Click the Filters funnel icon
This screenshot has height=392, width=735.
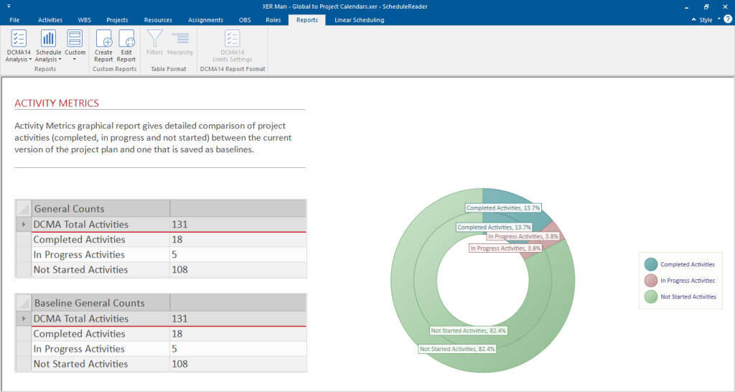(x=154, y=39)
